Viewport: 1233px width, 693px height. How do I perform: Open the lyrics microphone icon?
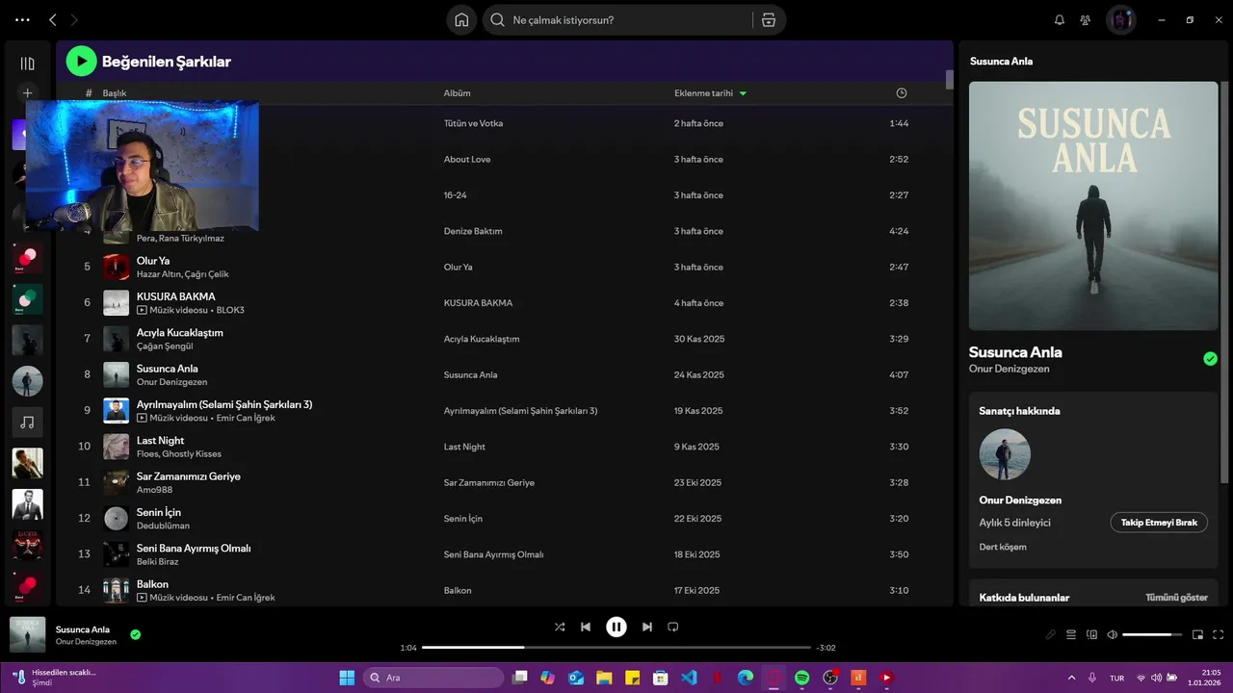click(x=1051, y=635)
